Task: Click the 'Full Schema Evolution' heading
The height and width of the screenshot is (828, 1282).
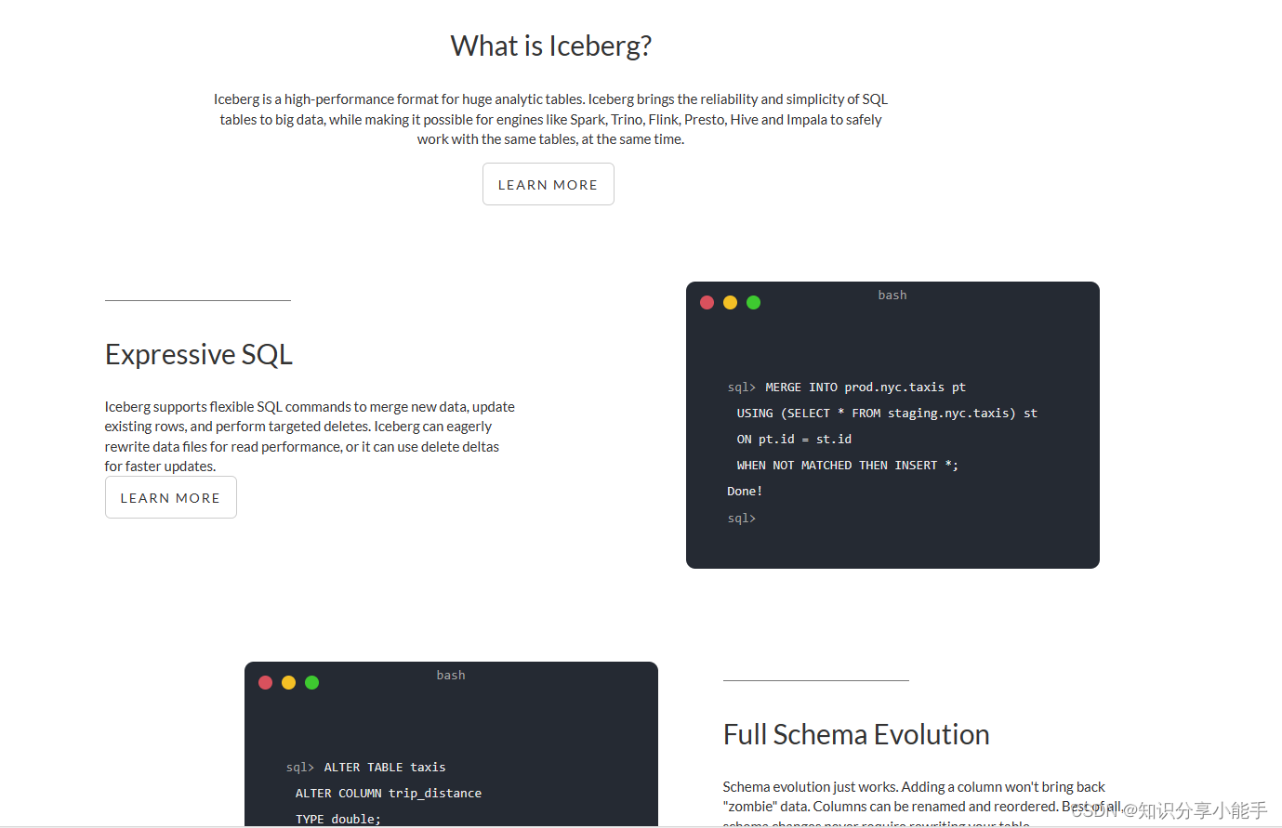Action: [856, 734]
